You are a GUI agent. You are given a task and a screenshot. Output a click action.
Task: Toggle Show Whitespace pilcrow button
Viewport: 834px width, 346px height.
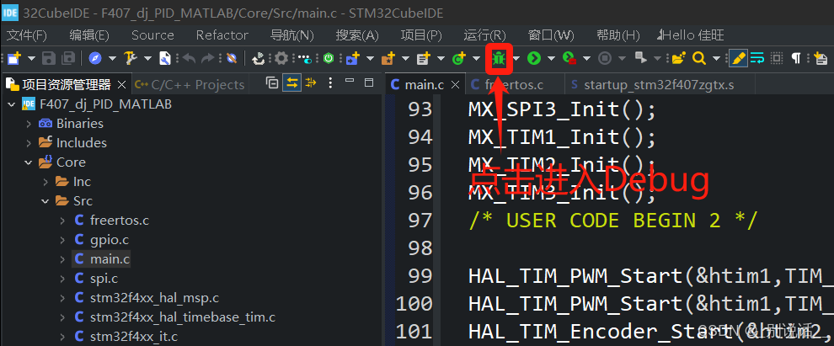click(x=796, y=58)
